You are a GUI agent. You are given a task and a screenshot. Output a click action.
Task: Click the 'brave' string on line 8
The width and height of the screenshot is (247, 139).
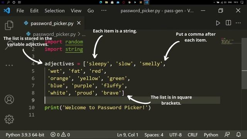[x=111, y=93]
